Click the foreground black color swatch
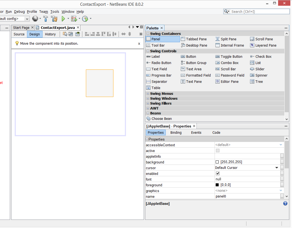Viewport: 292px width, 228px height. click(217, 185)
